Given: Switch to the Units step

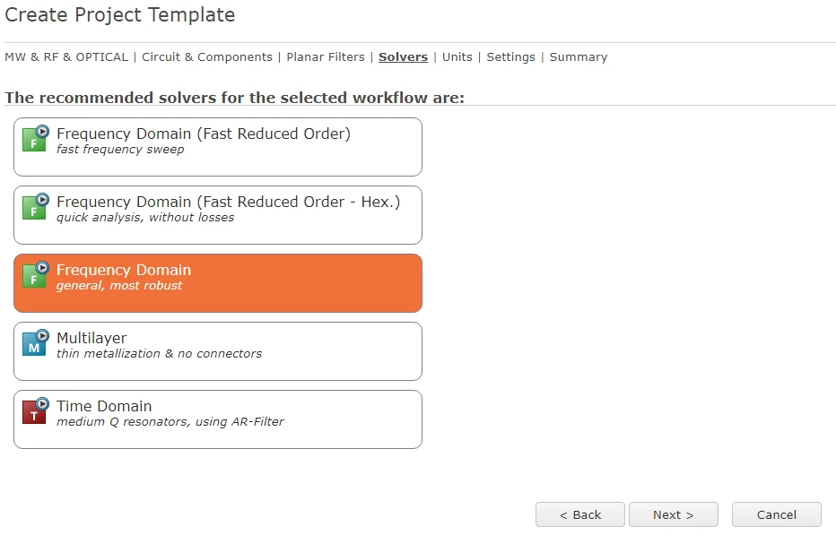Looking at the screenshot, I should click(457, 57).
